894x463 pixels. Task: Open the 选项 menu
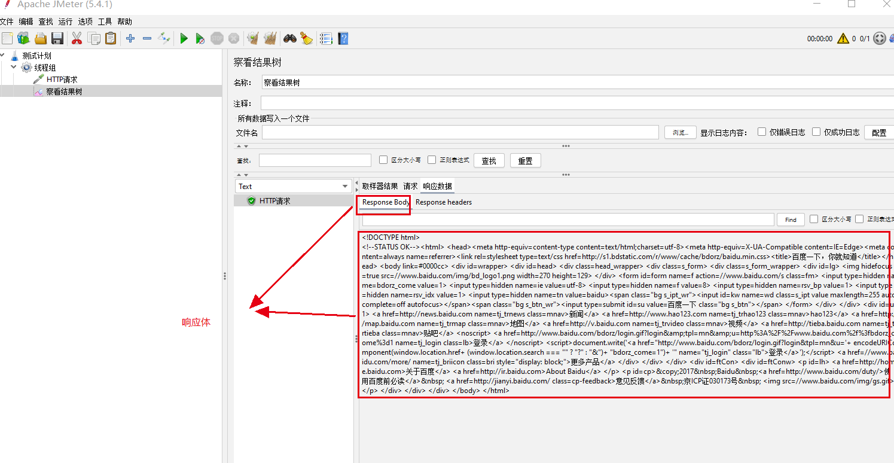tap(86, 22)
